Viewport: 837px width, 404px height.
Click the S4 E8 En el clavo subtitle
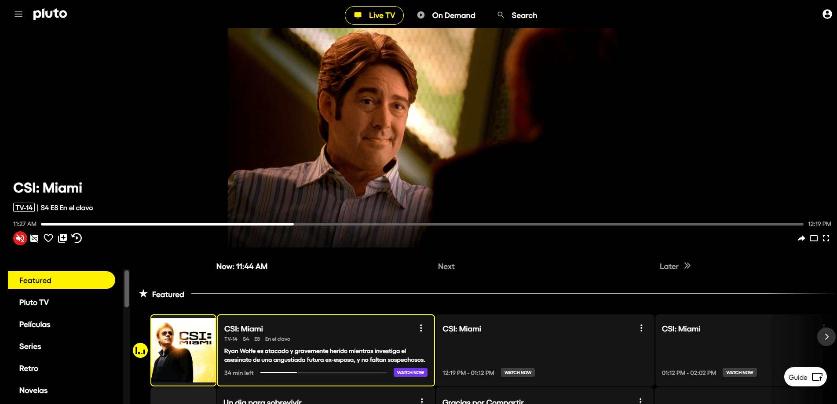67,207
